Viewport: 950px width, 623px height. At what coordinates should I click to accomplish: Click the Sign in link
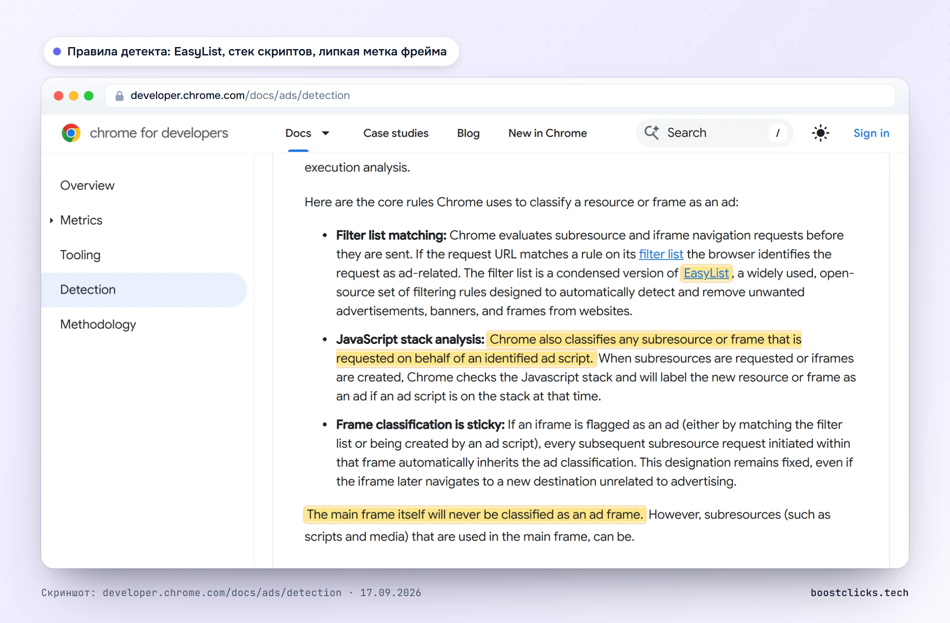point(871,133)
